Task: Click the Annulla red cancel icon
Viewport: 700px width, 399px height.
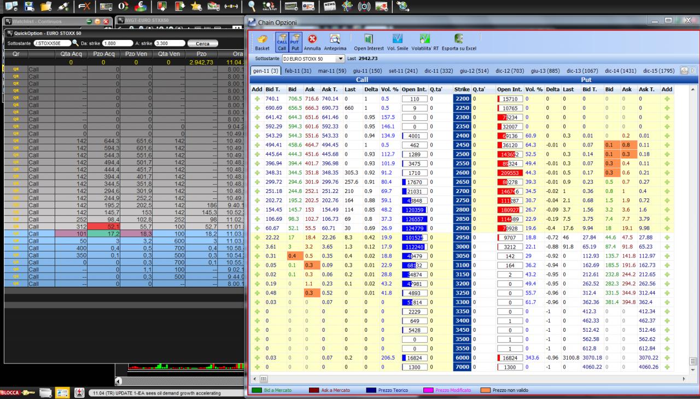Action: [312, 42]
